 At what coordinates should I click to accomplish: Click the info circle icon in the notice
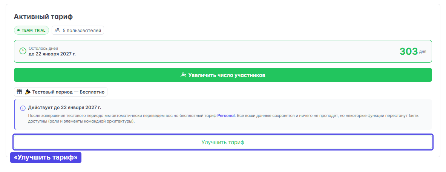click(x=23, y=108)
